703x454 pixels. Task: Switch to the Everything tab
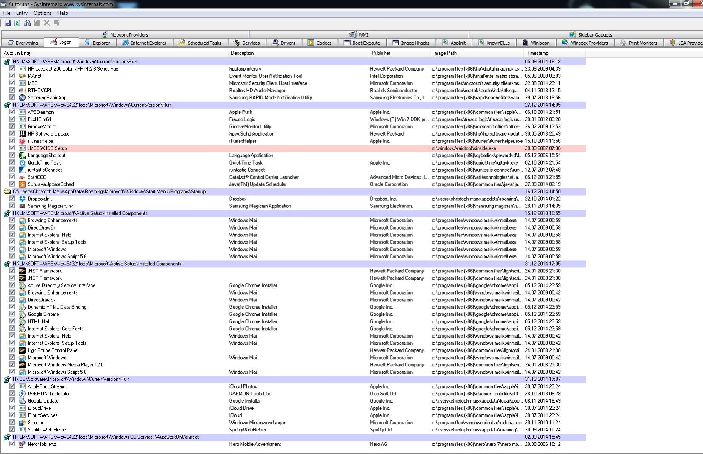[23, 43]
